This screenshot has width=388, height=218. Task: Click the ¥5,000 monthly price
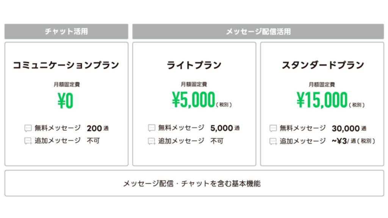(193, 101)
